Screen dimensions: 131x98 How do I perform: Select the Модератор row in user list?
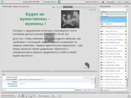pyautogui.click(x=113, y=24)
